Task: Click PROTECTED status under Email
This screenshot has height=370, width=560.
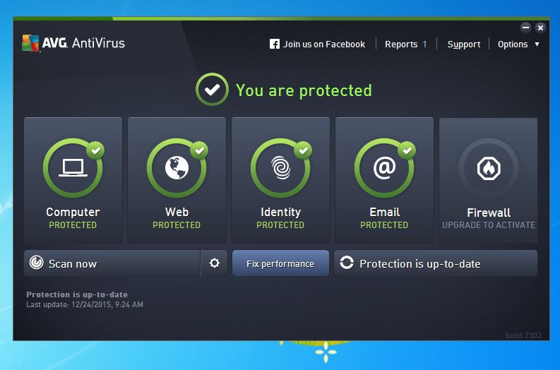Action: pos(384,225)
